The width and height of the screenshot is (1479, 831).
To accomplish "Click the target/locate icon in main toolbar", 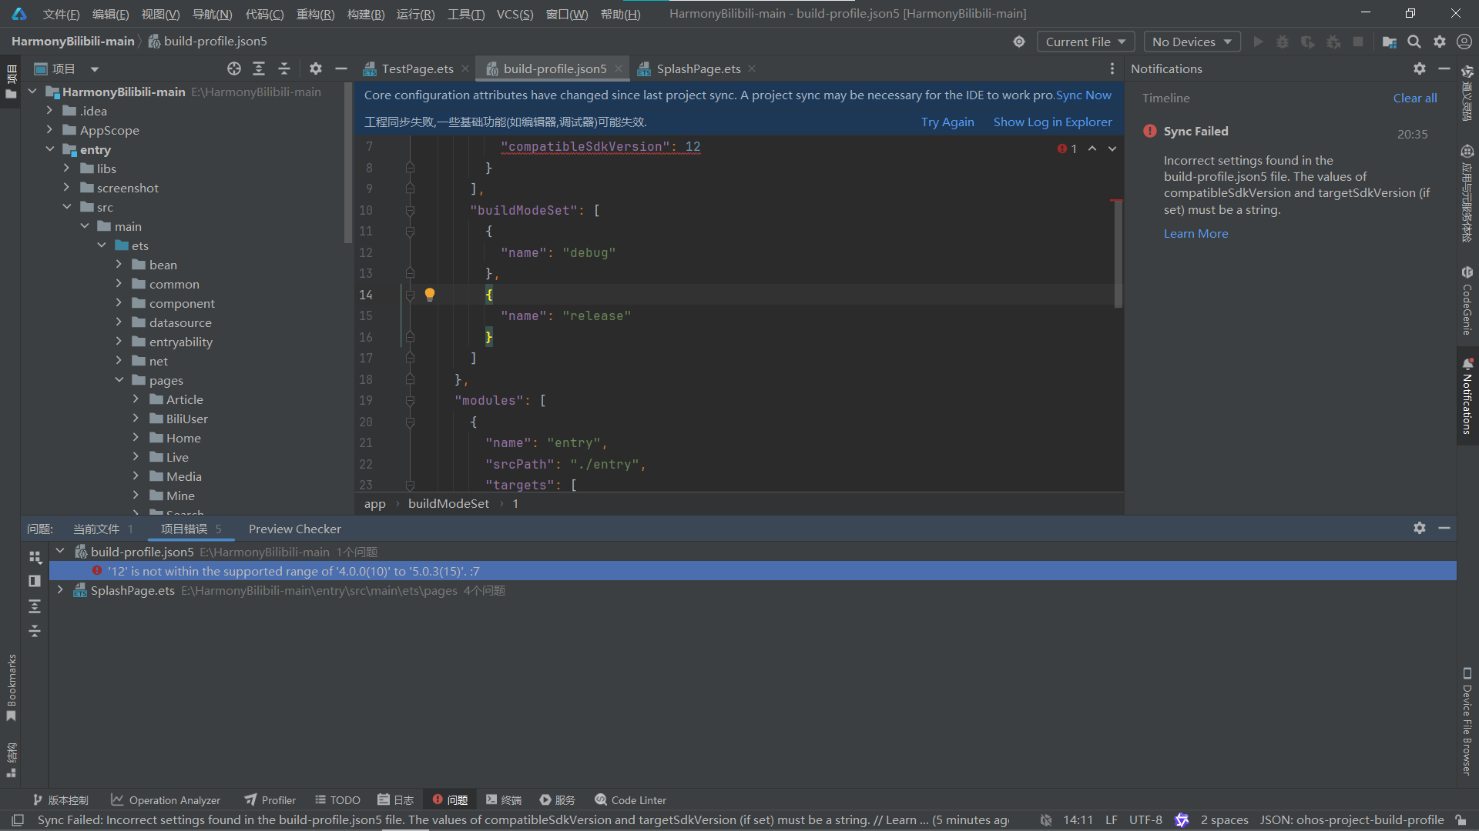I will (x=1019, y=42).
